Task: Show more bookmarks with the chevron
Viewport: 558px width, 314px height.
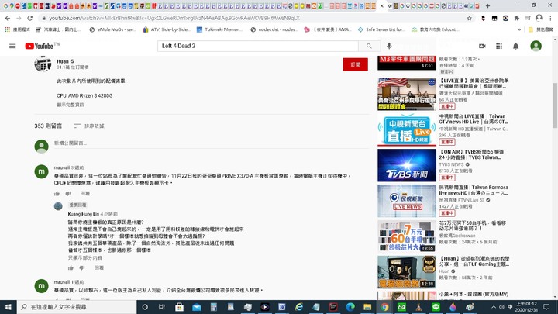Action: click(519, 29)
